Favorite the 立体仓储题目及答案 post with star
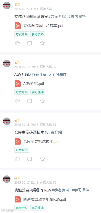Screen dimensions: 101x213 (42, 43)
